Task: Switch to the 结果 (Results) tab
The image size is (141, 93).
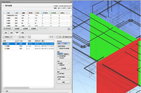Action: (x=17, y=33)
